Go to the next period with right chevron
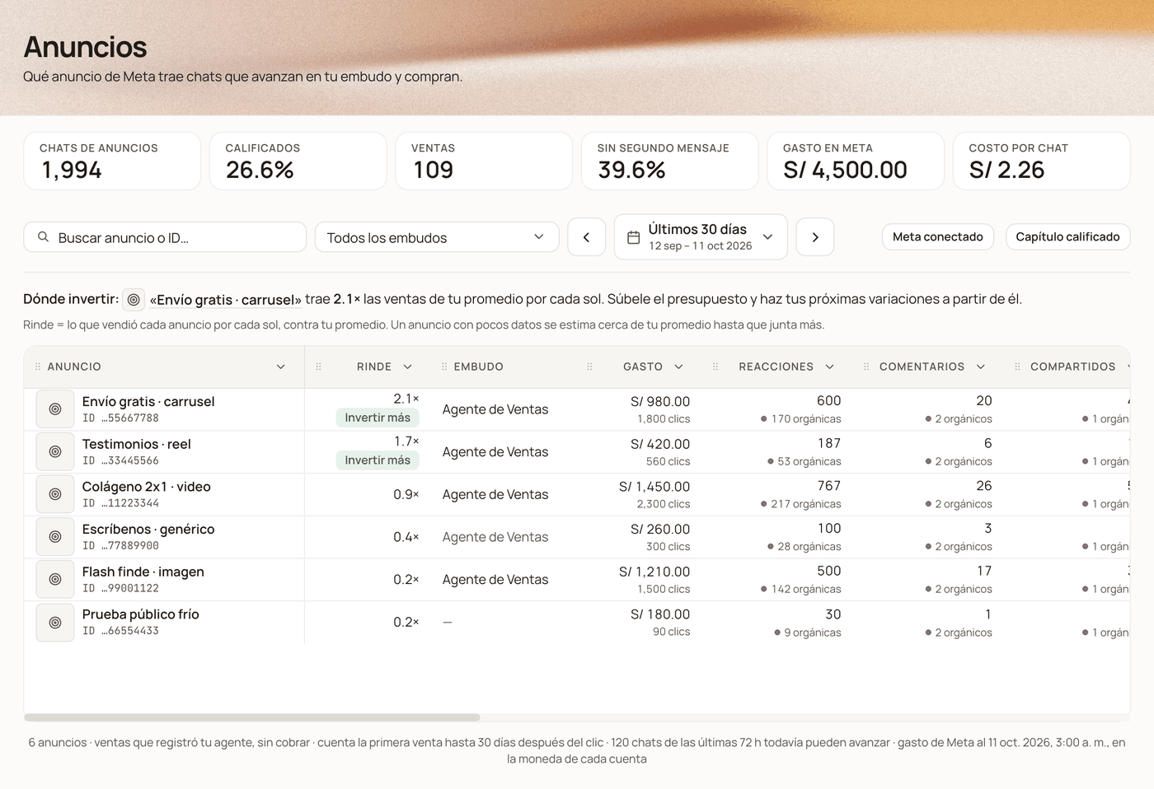The image size is (1154, 789). [x=815, y=237]
